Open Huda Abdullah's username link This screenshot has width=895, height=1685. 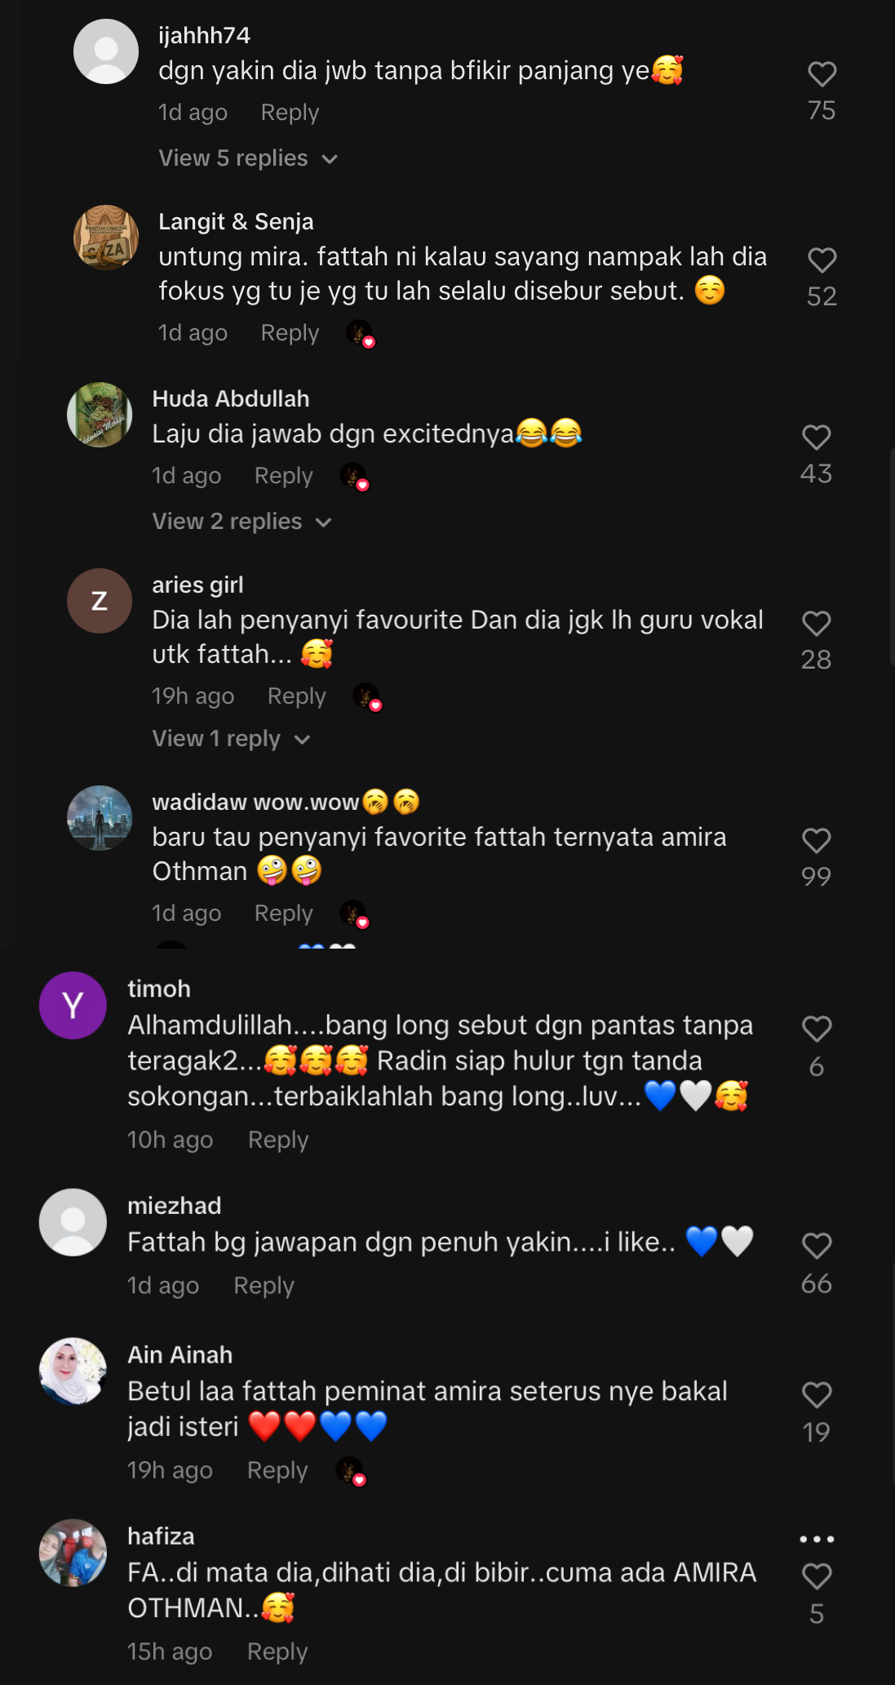pos(231,398)
